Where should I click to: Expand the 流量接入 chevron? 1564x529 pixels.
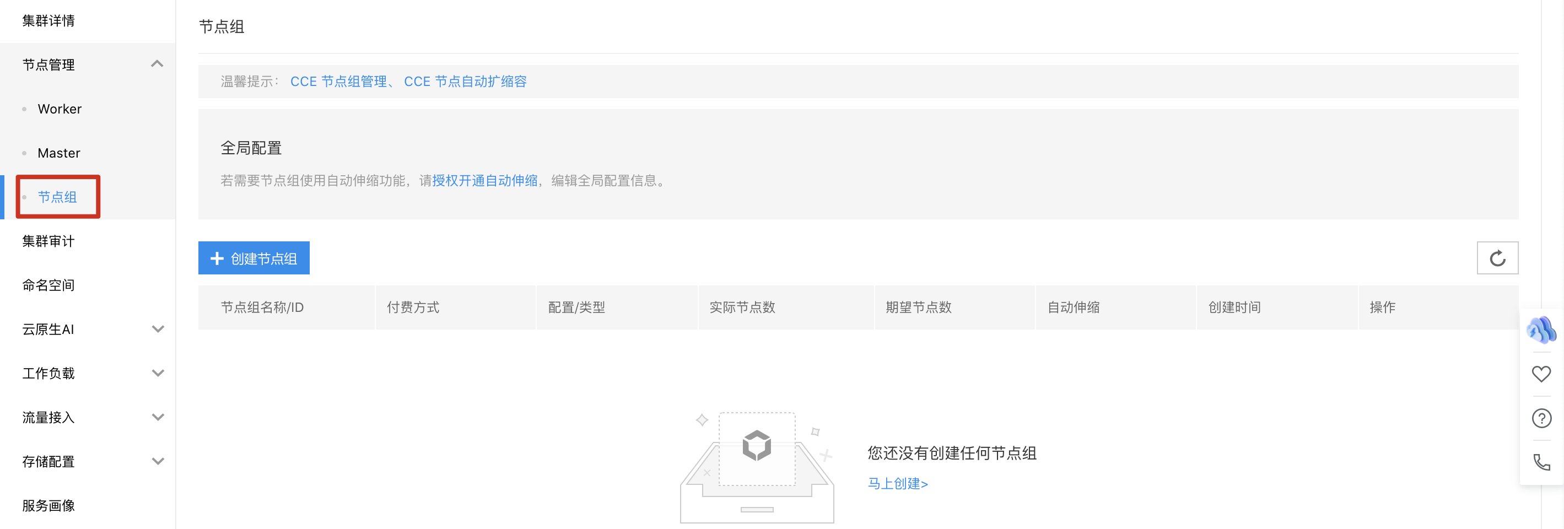point(158,417)
